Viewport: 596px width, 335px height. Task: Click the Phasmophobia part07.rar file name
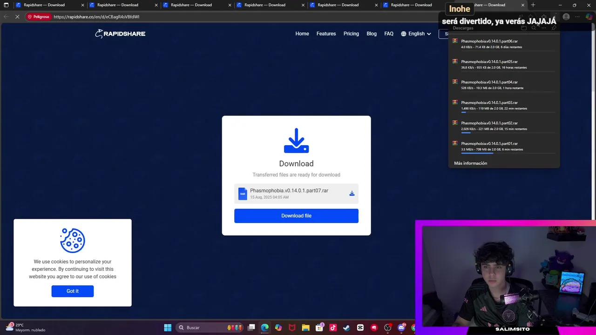[x=289, y=191]
